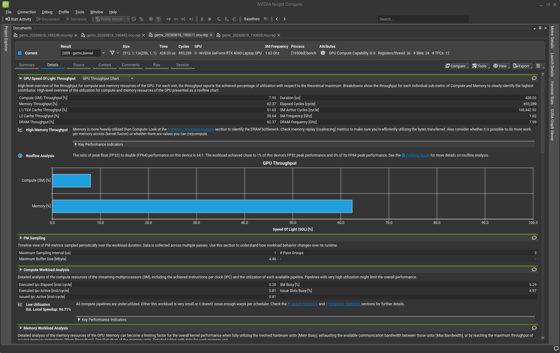Click the status bar chat bubble icon

pyautogui.click(x=556, y=348)
